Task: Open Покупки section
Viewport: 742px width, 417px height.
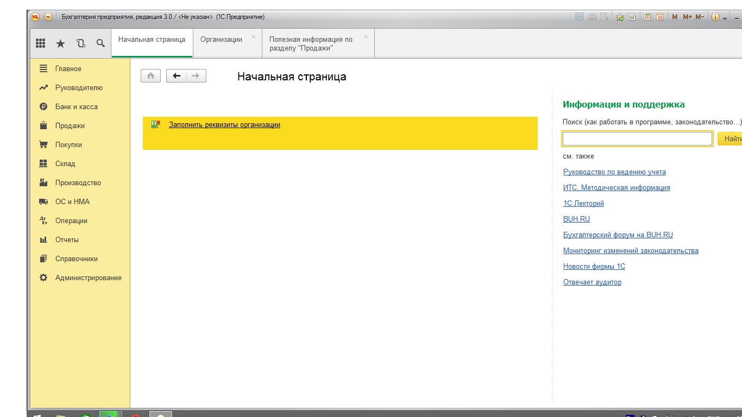Action: 80,145
